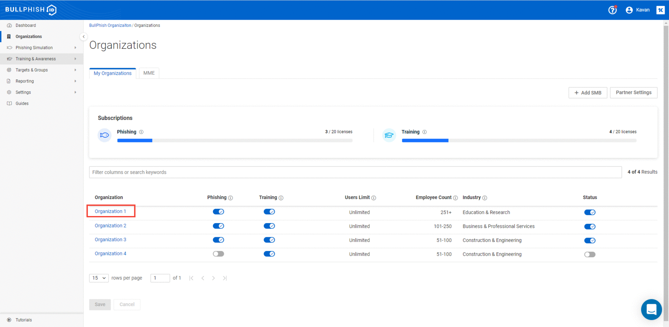Click info icon next to Training subscription

pyautogui.click(x=424, y=132)
